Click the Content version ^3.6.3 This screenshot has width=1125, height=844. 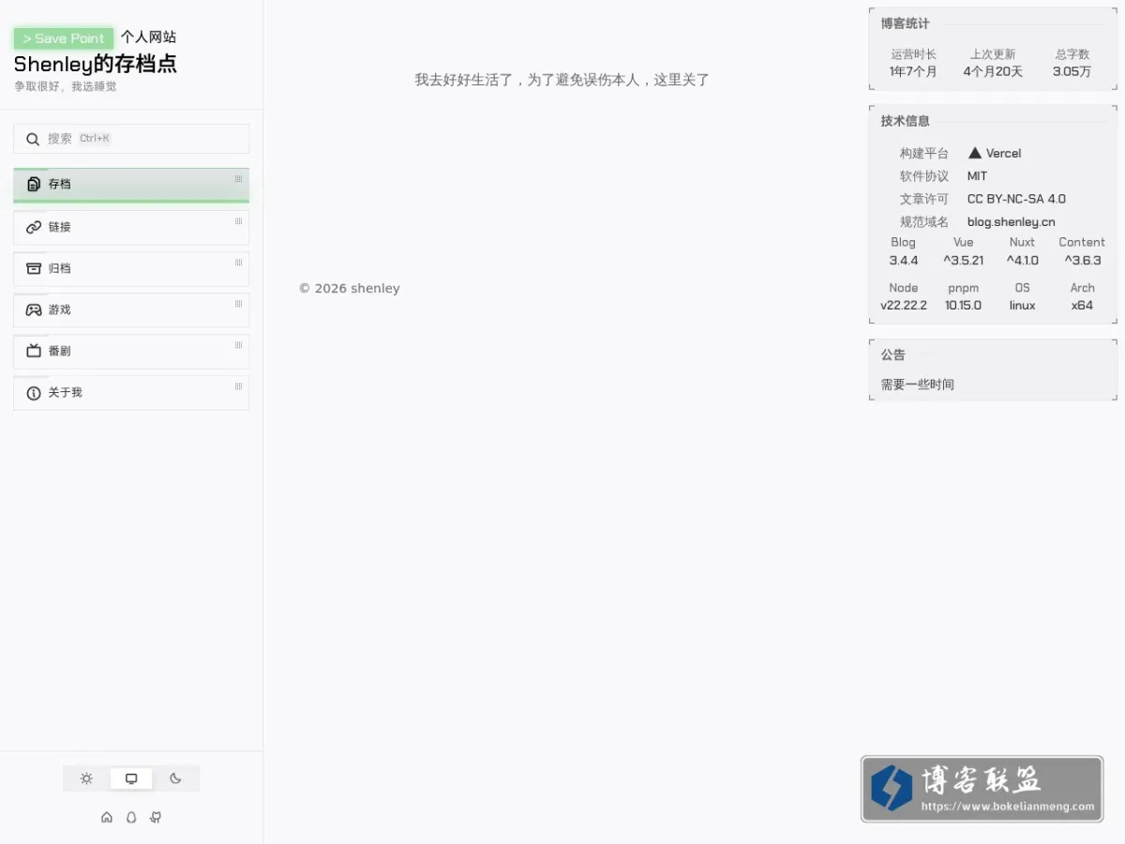pos(1083,260)
